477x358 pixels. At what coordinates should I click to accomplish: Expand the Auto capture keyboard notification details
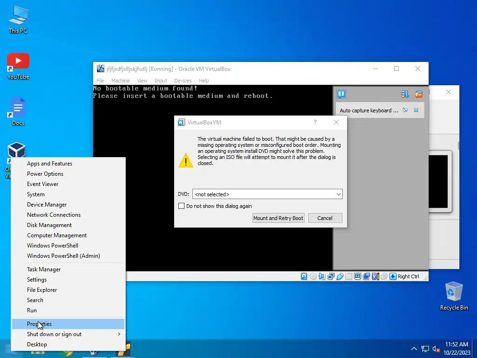[405, 110]
